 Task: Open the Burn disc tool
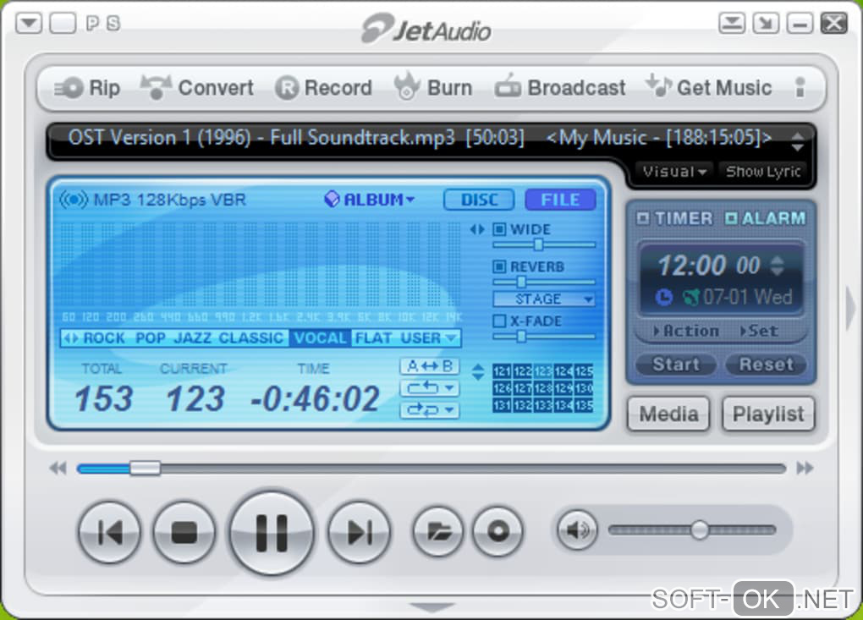coord(434,86)
